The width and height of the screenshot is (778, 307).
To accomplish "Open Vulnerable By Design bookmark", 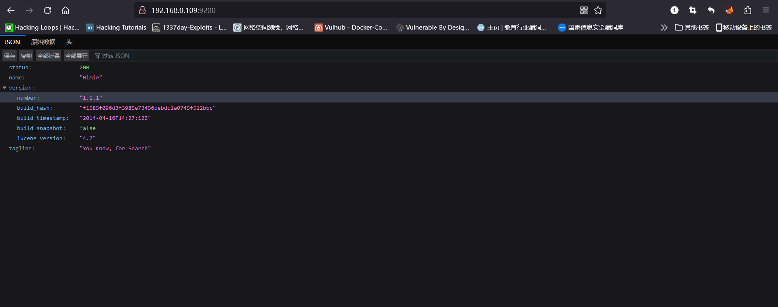I will pyautogui.click(x=433, y=28).
